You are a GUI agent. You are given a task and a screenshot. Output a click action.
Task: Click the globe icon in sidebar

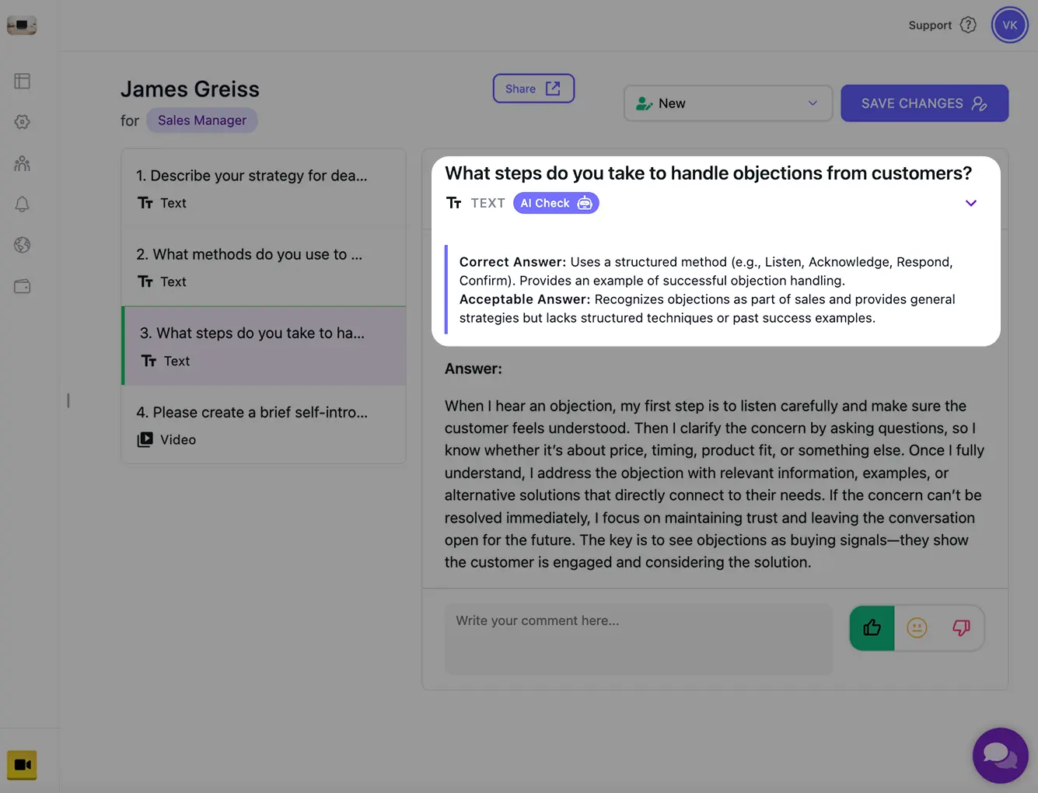[22, 246]
